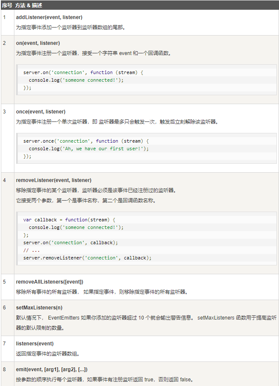Screen dimensions: 279x386
Task: Click the description mentioning 字符串 event 和一个回调函数
Action: [x=94, y=53]
